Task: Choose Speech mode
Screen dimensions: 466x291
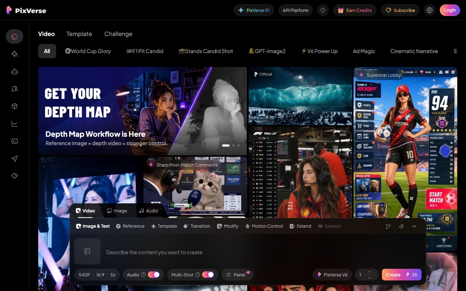Action: point(329,226)
